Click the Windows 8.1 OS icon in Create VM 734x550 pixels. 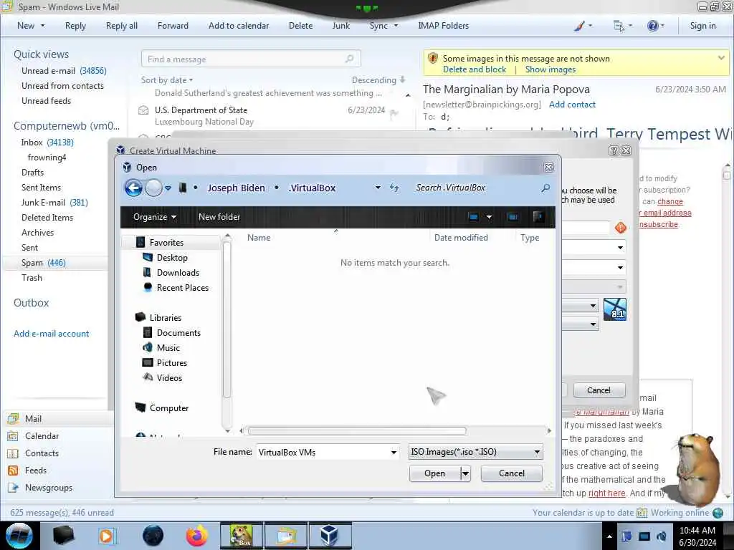(x=614, y=309)
